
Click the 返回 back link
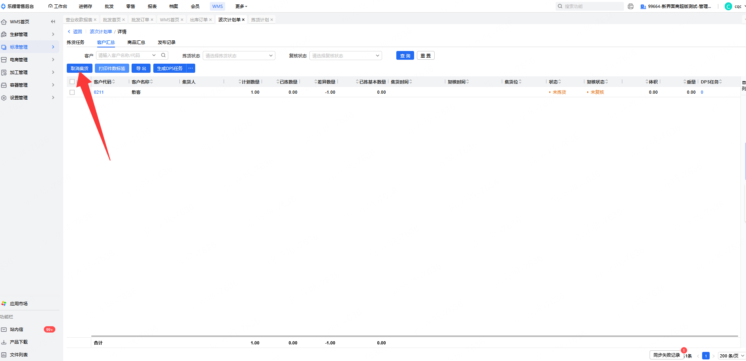(x=75, y=32)
